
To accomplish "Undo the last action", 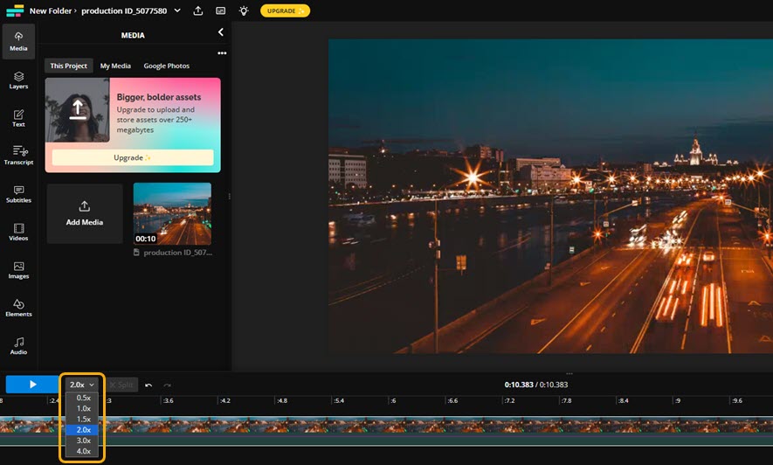I will click(148, 385).
